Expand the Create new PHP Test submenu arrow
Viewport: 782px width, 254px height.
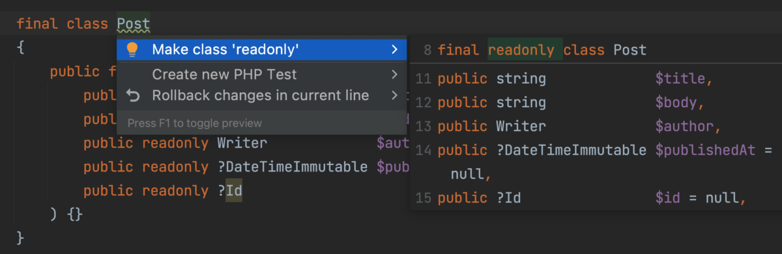tap(394, 74)
